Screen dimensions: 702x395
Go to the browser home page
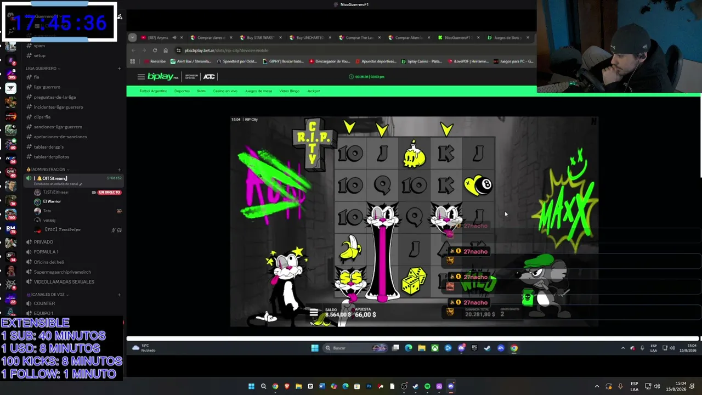tap(165, 50)
